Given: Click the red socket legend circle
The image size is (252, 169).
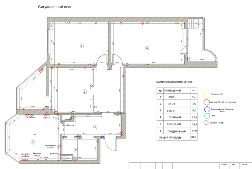Looking at the screenshot, I should pos(206,103).
